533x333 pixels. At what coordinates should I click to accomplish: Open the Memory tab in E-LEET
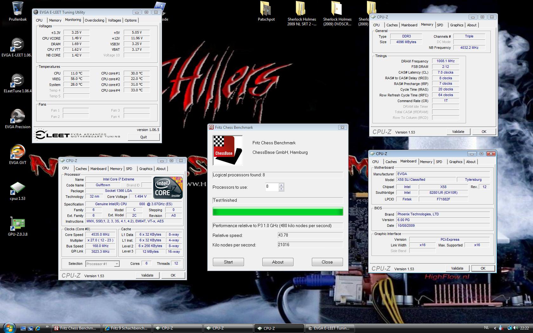coord(55,20)
